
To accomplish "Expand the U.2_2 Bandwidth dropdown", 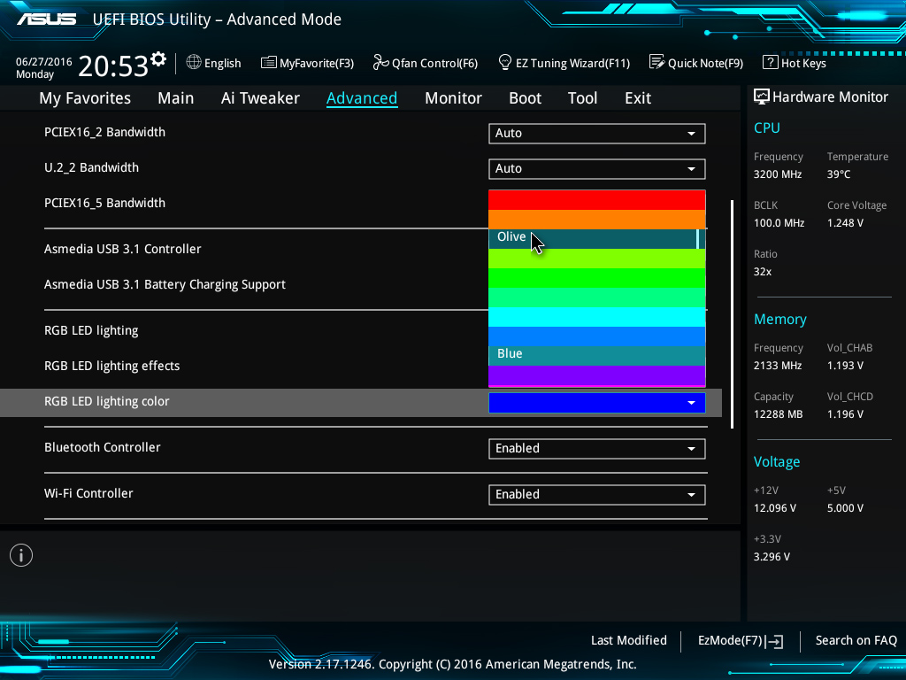I will coord(597,169).
